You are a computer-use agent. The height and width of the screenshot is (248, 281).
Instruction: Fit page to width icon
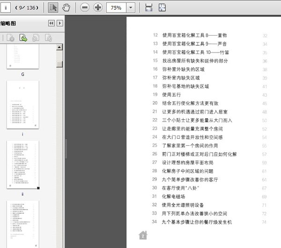pyautogui.click(x=149, y=8)
